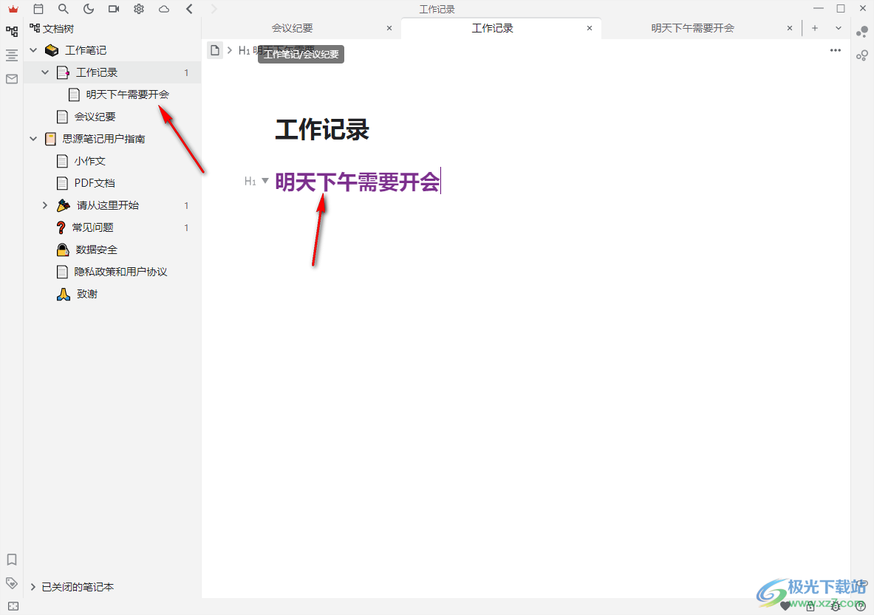Toggle the outline panel icon
Image resolution: width=874 pixels, height=615 pixels.
pos(12,55)
